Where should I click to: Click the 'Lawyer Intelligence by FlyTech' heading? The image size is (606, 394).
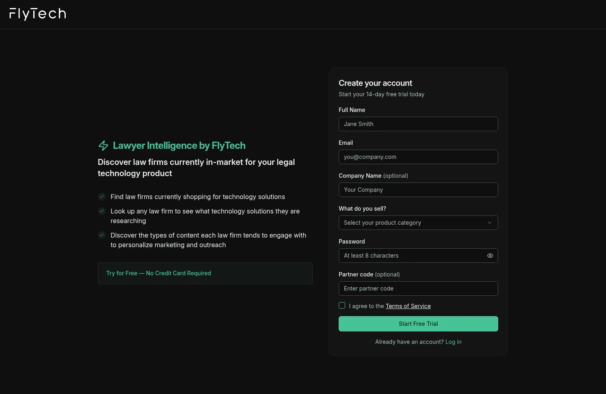tap(179, 146)
